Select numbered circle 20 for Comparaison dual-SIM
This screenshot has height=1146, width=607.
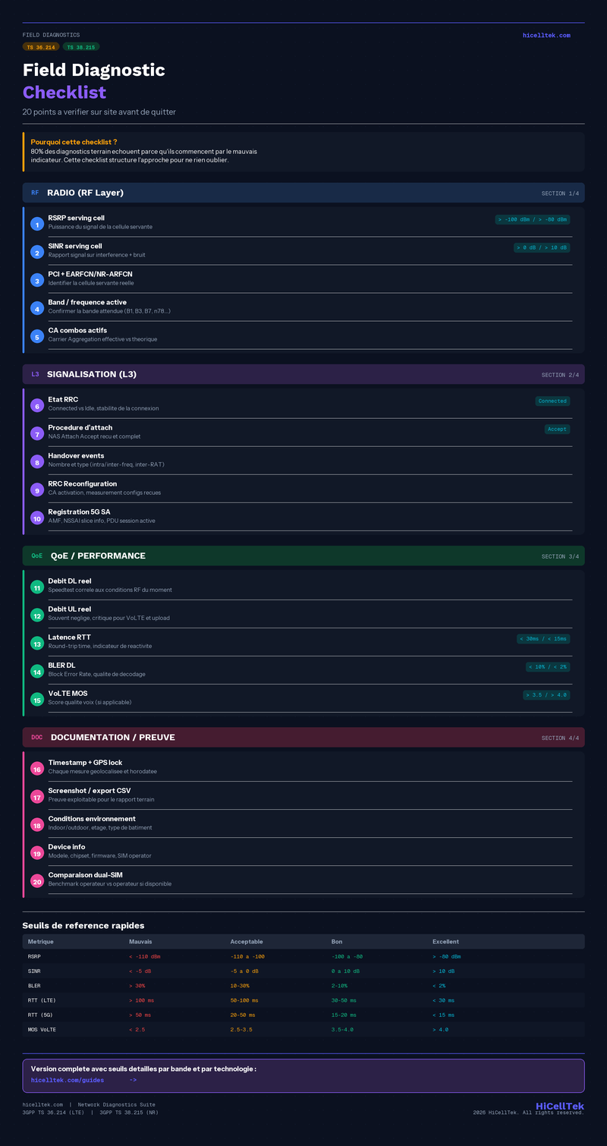[36, 881]
